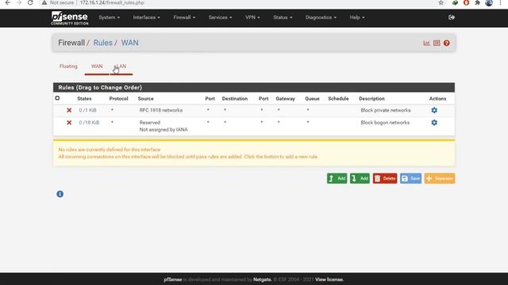Expand the Firewall menu

(x=184, y=17)
